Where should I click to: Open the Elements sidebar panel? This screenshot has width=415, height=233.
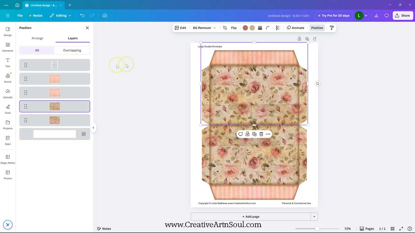pyautogui.click(x=8, y=47)
